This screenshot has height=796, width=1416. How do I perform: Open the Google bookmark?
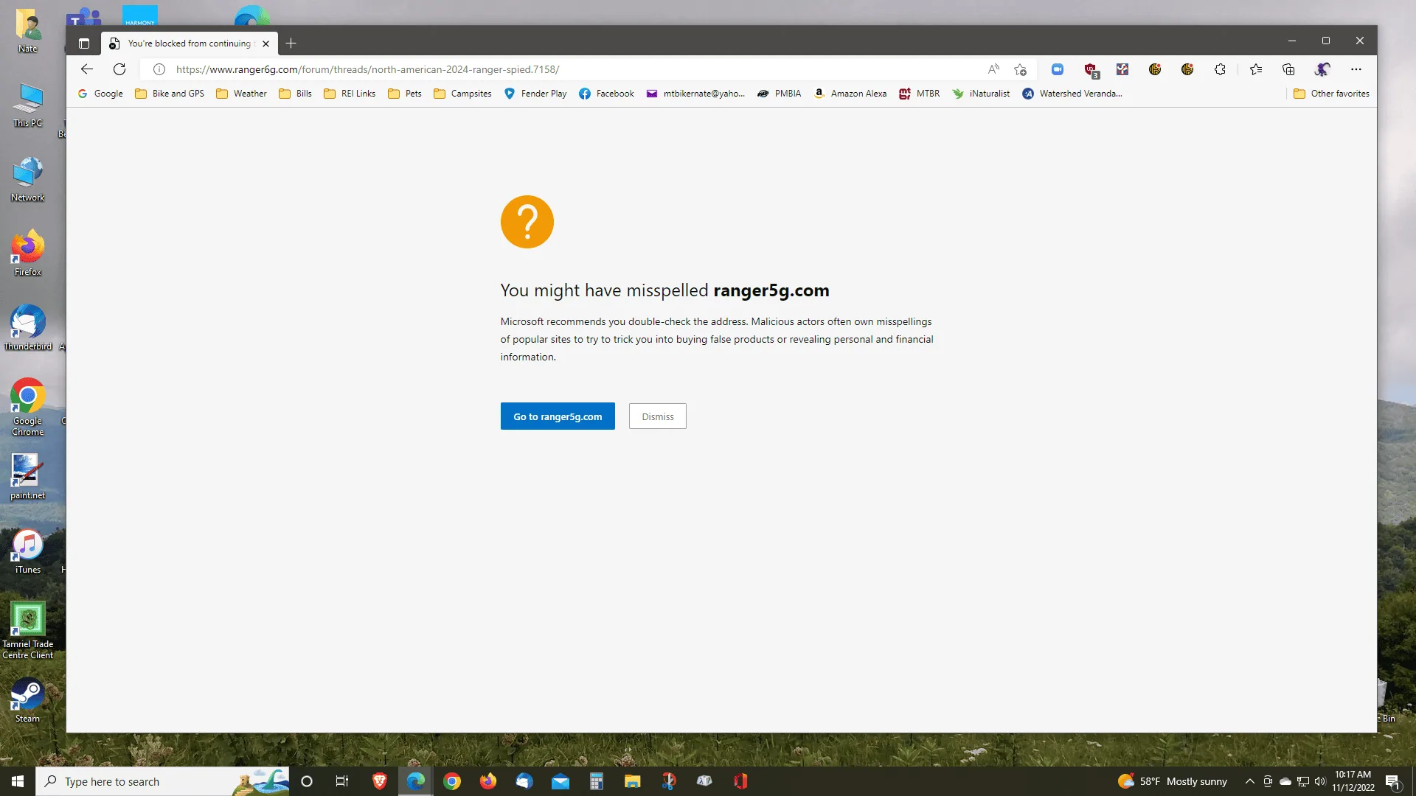[x=100, y=94]
